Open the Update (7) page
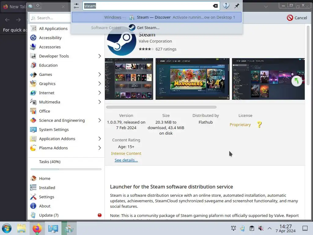The width and height of the screenshot is (313, 235). 66,215
